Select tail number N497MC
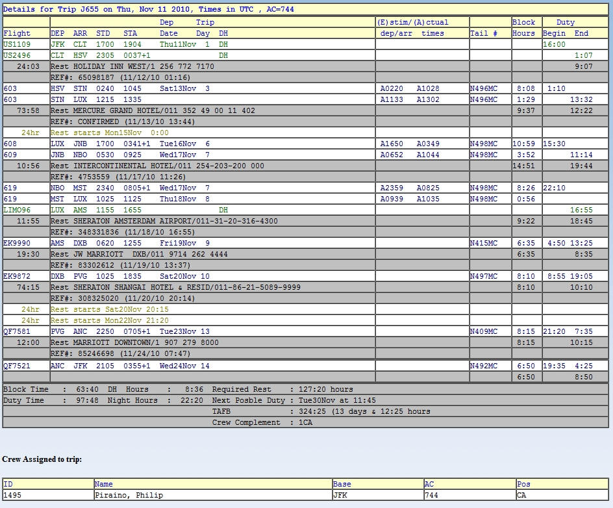The image size is (613, 508). click(x=484, y=277)
